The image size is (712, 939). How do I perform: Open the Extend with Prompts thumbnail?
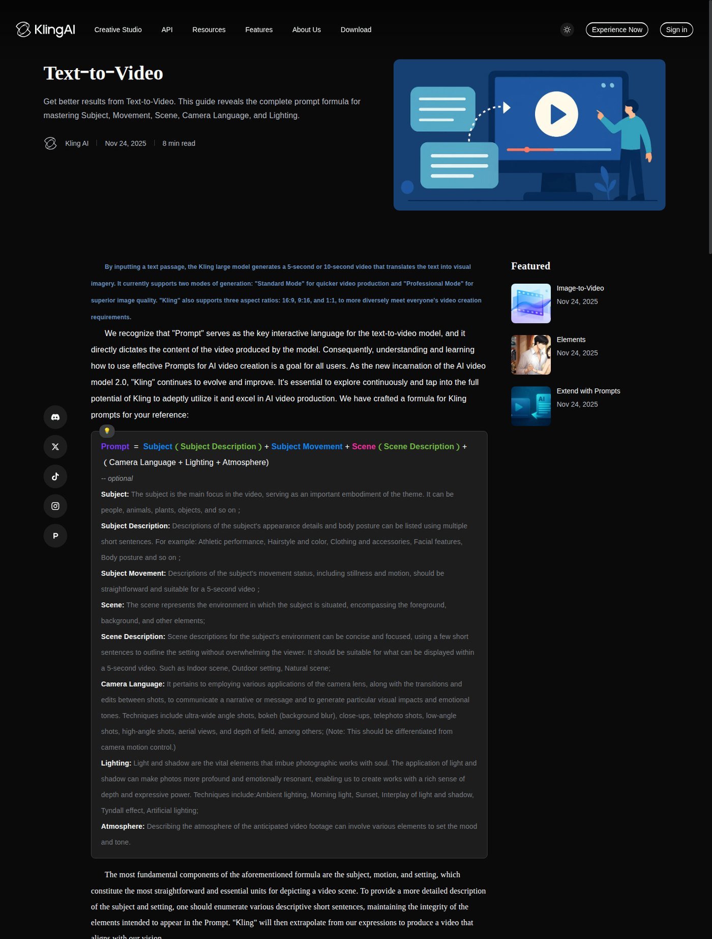pyautogui.click(x=531, y=406)
